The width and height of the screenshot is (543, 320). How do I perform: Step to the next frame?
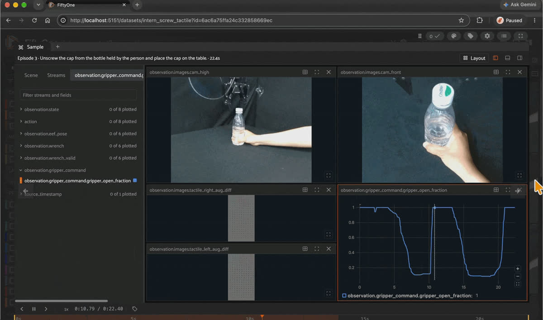(x=46, y=309)
